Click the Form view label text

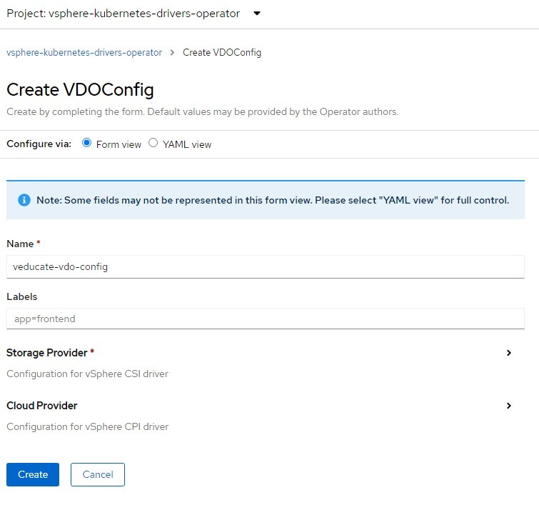click(x=119, y=144)
